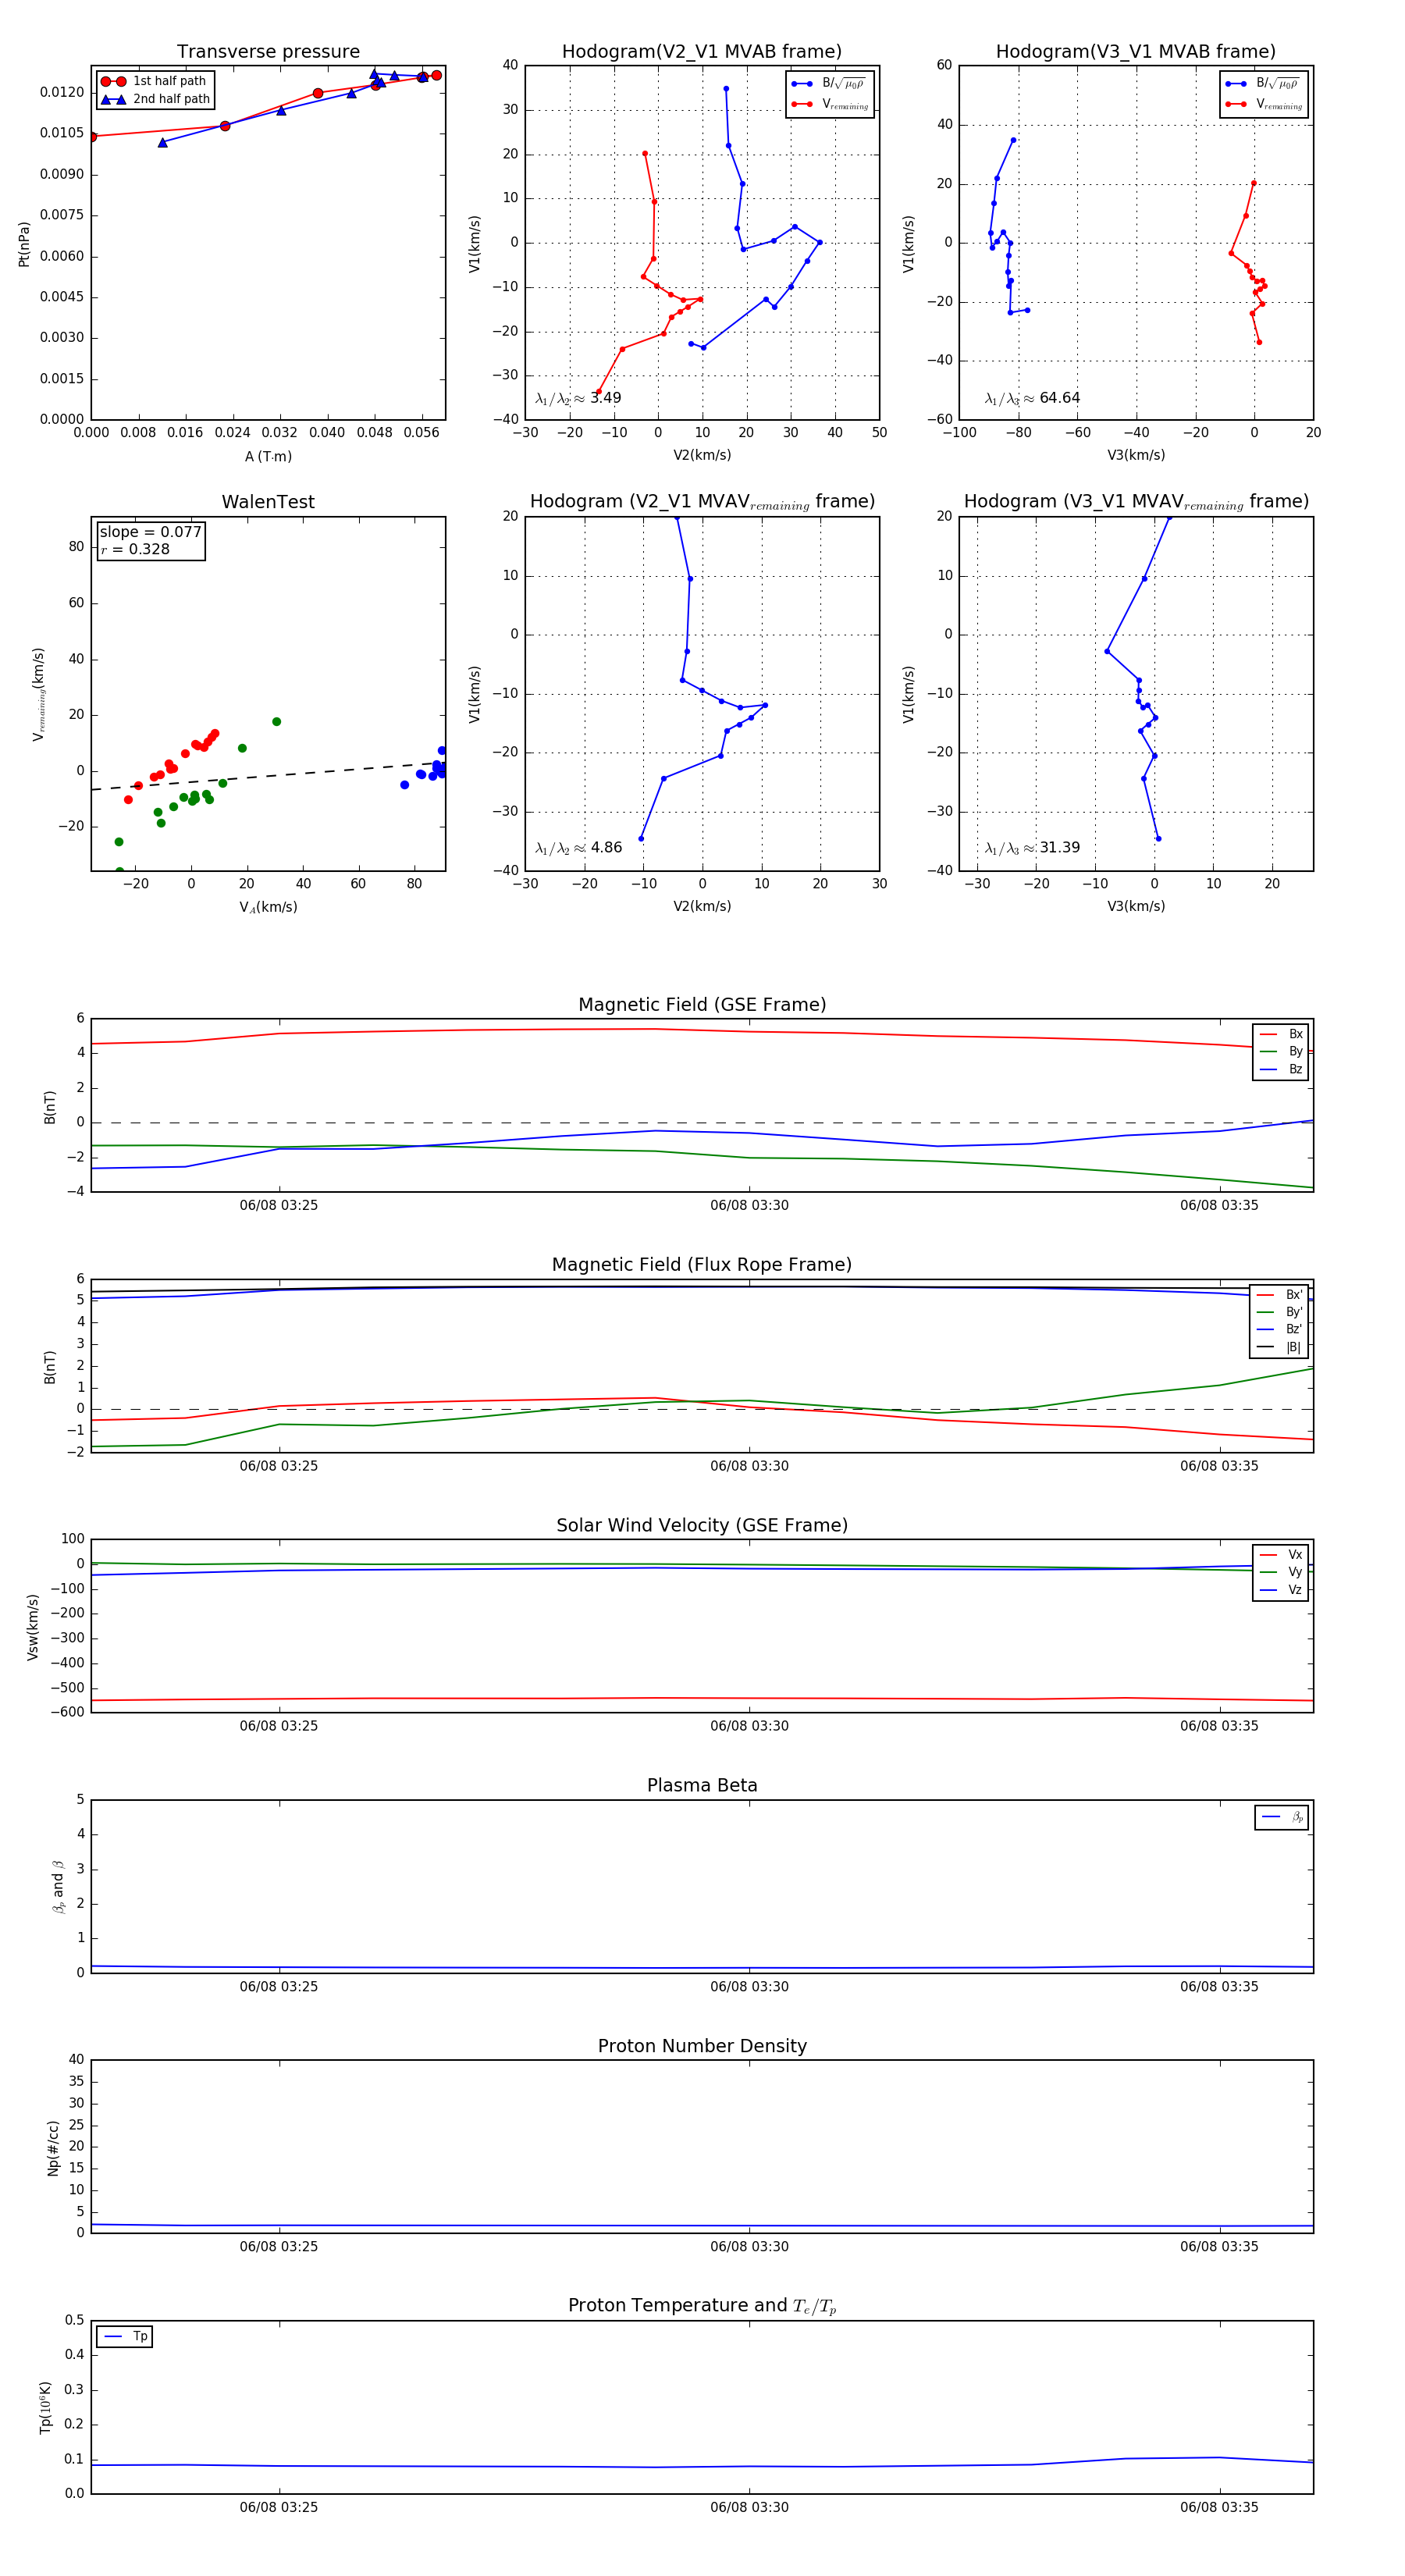
Task: Select the "Tp" legend entry
Action: pos(127,2337)
